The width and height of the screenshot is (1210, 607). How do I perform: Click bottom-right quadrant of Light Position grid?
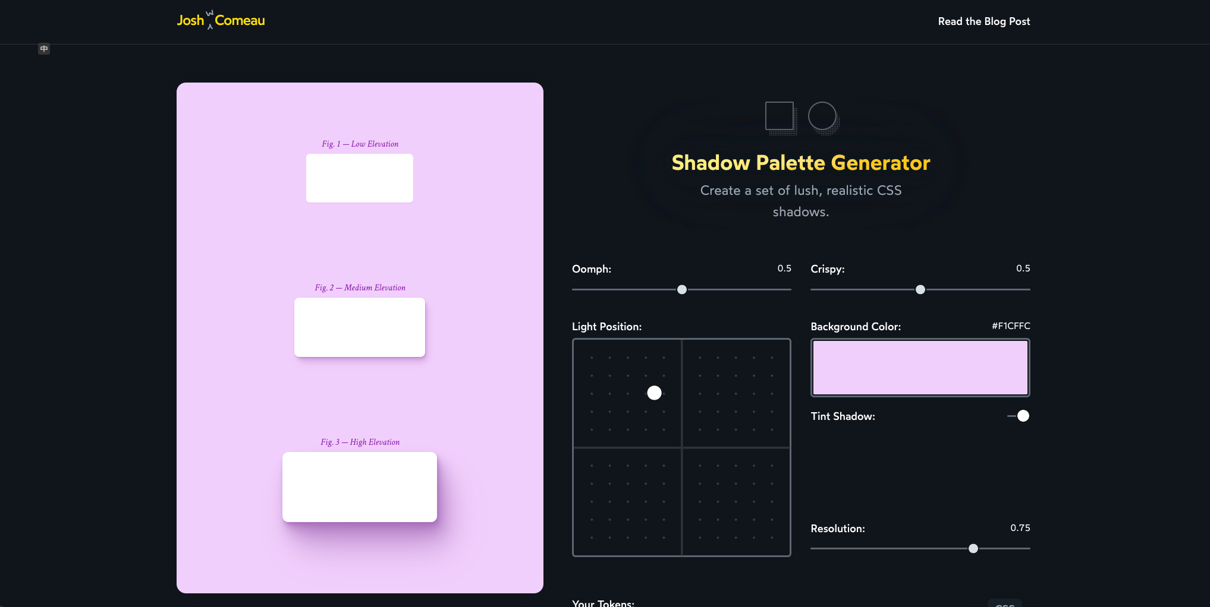point(736,502)
